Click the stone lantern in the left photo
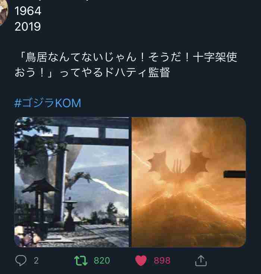The height and width of the screenshot is (274, 261). pyautogui.click(x=70, y=216)
